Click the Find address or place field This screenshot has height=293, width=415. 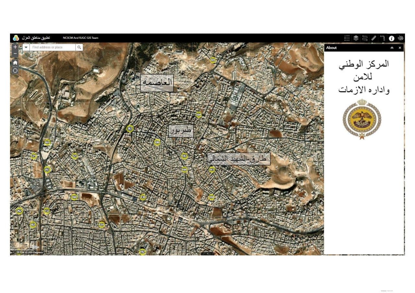tap(53, 47)
